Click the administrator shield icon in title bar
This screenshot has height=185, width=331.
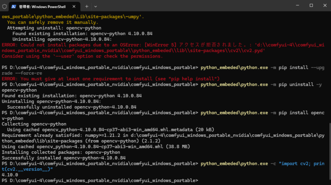pyautogui.click(x=4, y=6)
